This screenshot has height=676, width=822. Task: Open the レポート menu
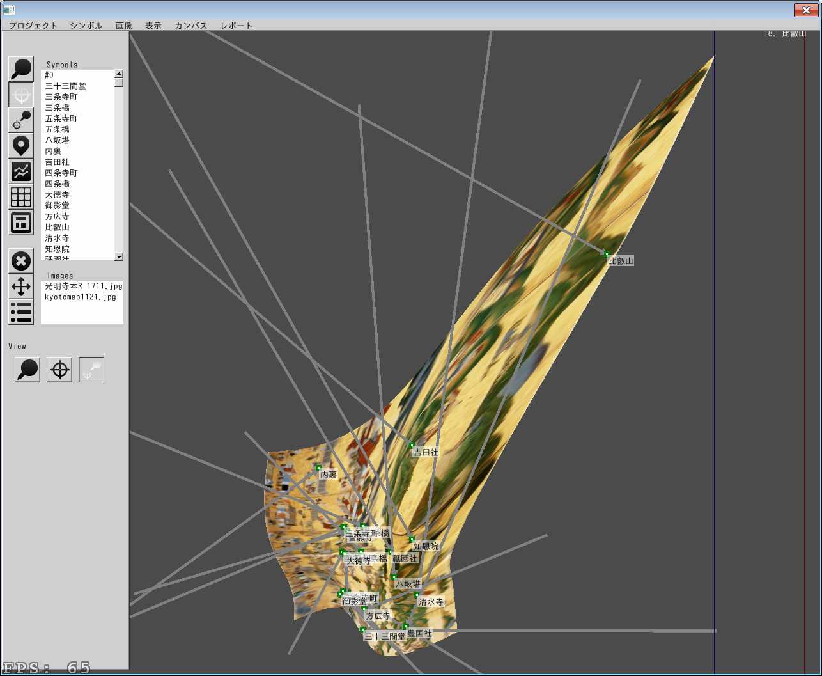pyautogui.click(x=237, y=26)
